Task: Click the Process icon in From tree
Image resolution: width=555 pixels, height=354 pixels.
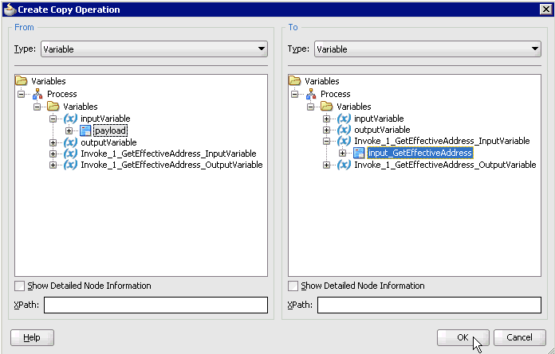Action: click(x=37, y=94)
